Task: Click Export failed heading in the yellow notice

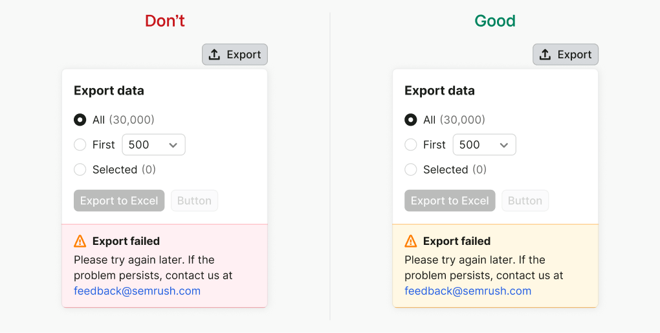Action: point(457,241)
